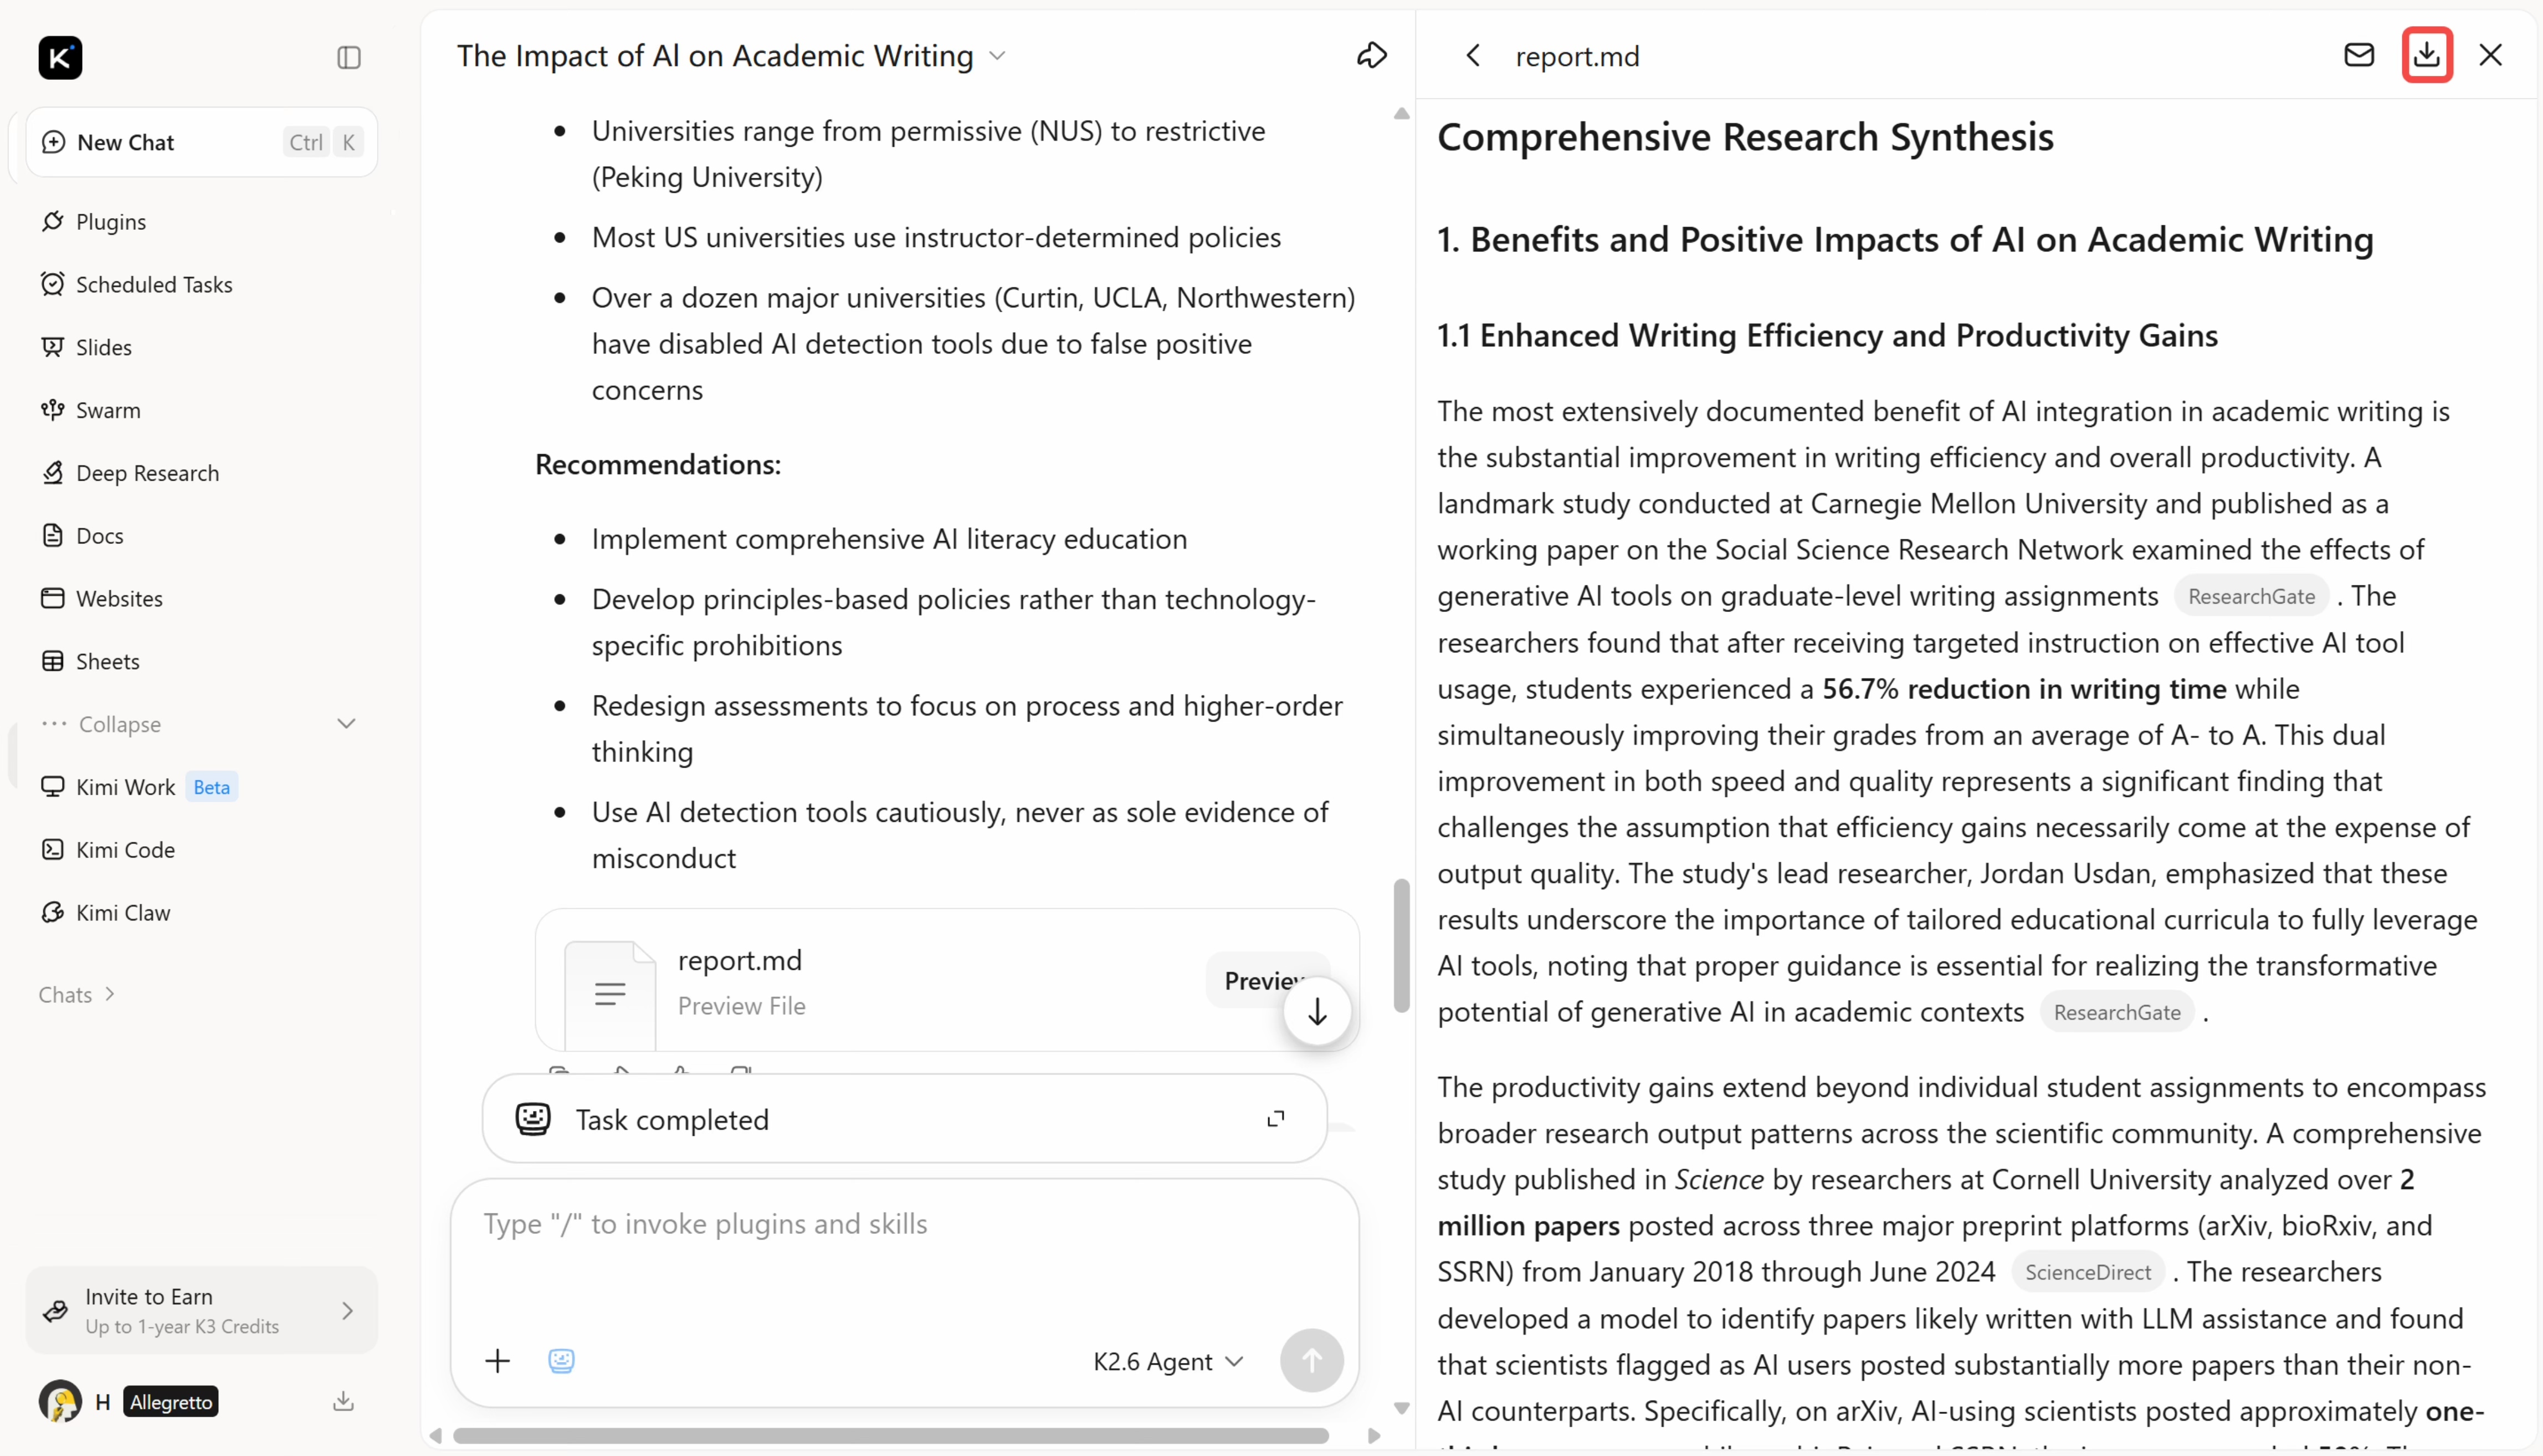Download the report.md file
Image resolution: width=2543 pixels, height=1456 pixels.
tap(2426, 55)
